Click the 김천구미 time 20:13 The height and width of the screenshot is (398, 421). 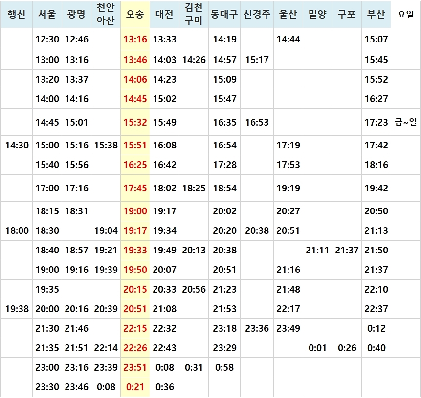[194, 250]
